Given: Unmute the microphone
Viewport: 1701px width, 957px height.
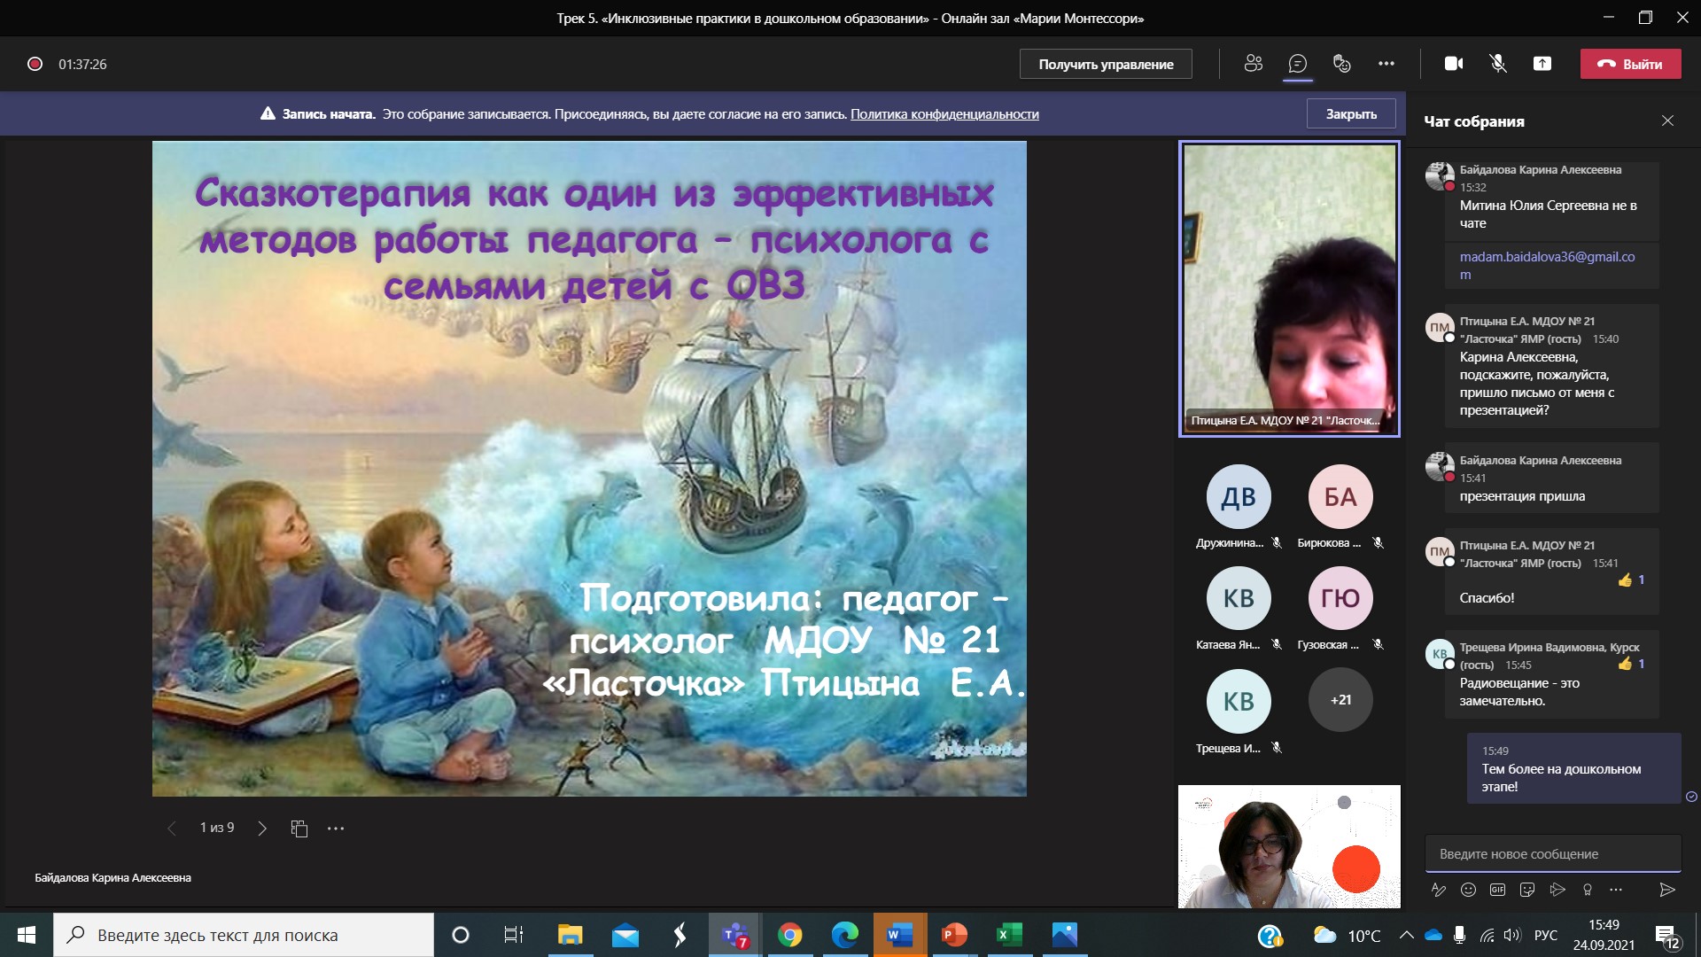Looking at the screenshot, I should pyautogui.click(x=1498, y=64).
